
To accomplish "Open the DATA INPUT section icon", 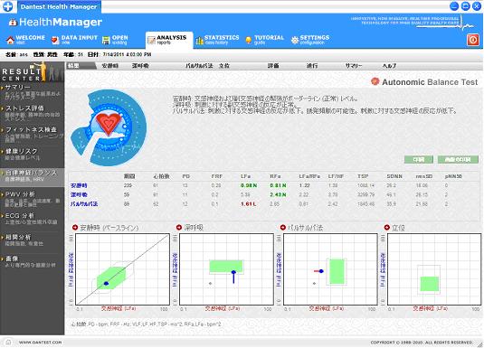I will (x=55, y=40).
